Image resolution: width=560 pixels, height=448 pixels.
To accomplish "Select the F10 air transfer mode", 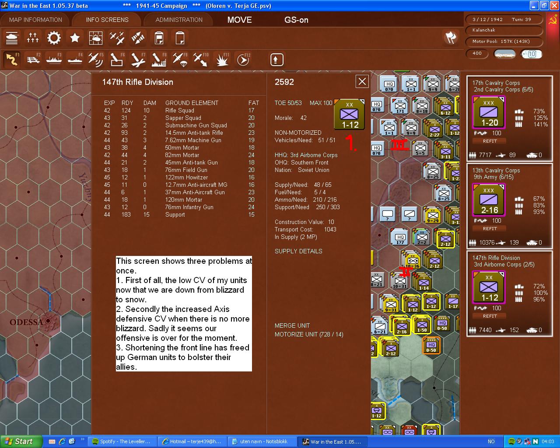I will (x=201, y=59).
